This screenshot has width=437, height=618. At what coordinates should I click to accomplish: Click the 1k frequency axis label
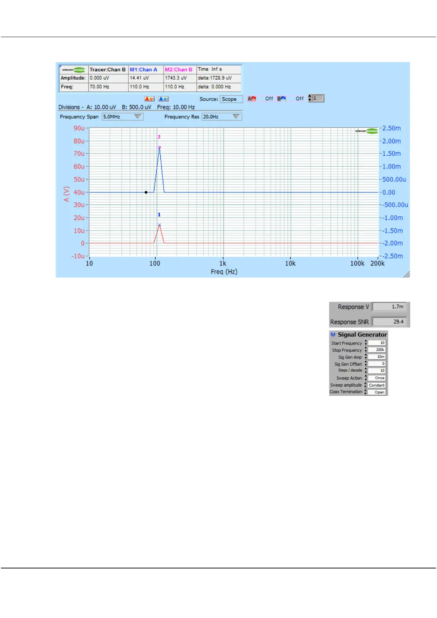pyautogui.click(x=223, y=263)
